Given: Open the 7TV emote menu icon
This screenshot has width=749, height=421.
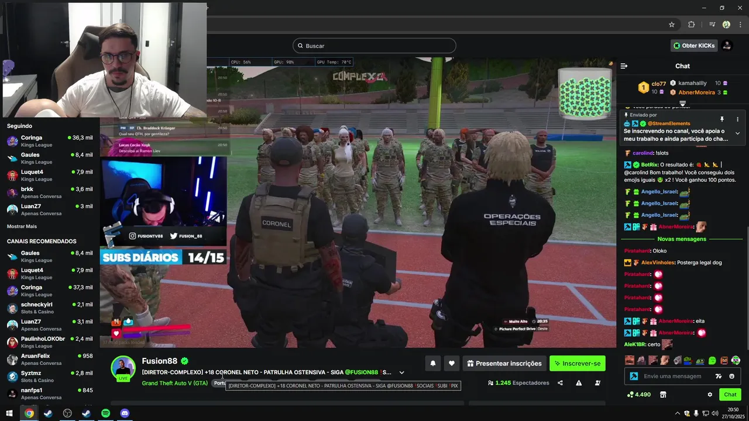Looking at the screenshot, I should 719,376.
